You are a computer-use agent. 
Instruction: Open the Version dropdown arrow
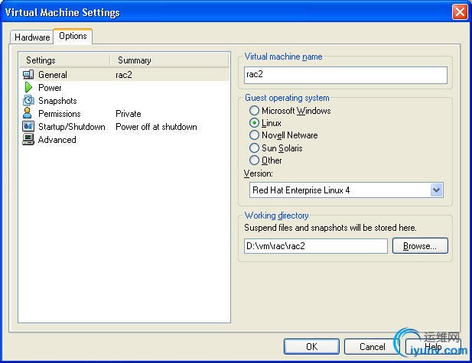(437, 190)
